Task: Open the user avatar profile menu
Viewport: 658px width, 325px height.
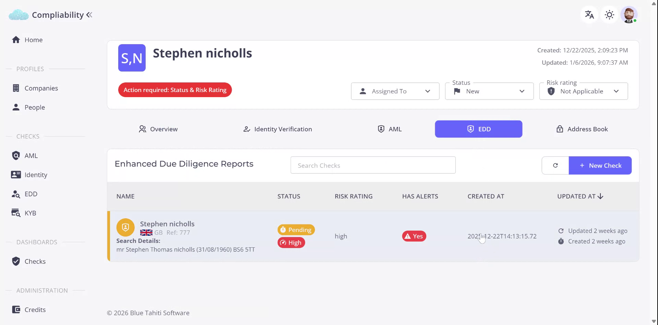Action: pos(629,15)
